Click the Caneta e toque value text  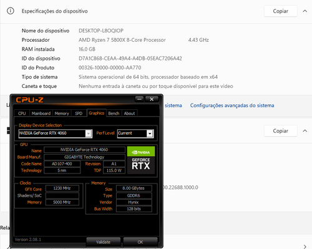(156, 86)
